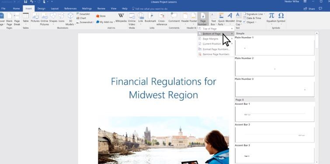The width and height of the screenshot is (330, 164).
Task: Open the Table insert menu
Action: click(x=26, y=19)
